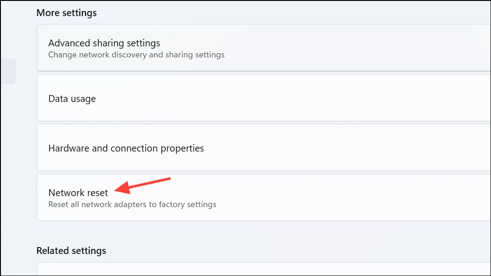Open Hardware and connection properties
Screen dimensions: 491x276
(264, 148)
